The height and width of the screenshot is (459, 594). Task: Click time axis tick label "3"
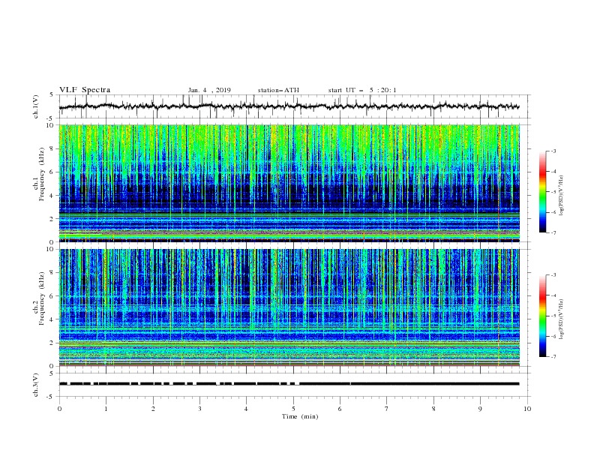(199, 409)
